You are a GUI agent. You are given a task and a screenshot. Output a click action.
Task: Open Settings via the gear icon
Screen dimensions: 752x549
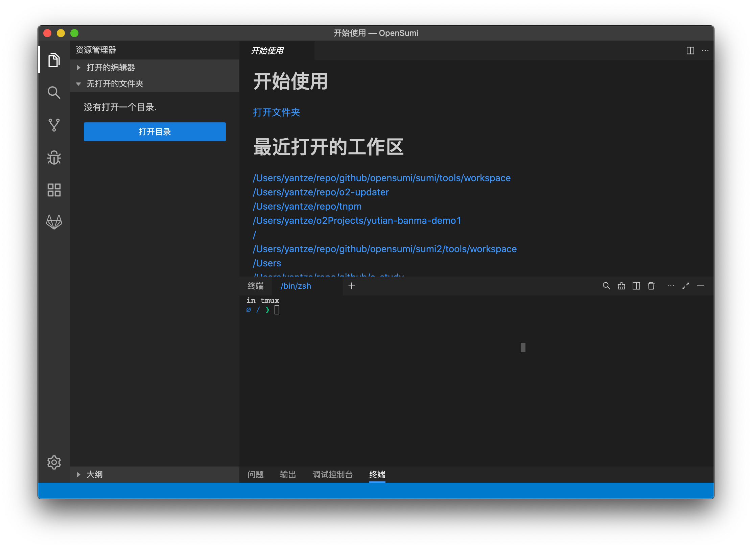tap(54, 462)
